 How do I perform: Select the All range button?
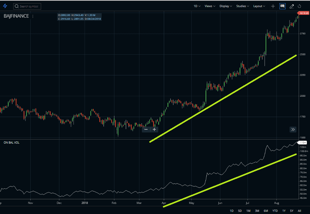pos(299,211)
